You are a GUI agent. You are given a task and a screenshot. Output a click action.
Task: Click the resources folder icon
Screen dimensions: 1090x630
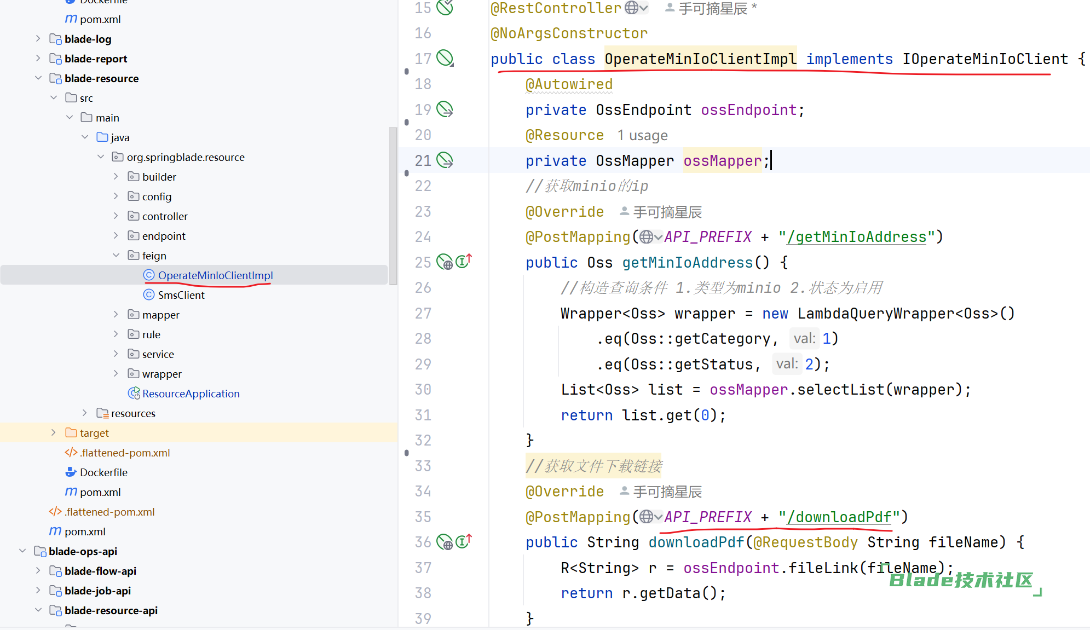pos(102,413)
